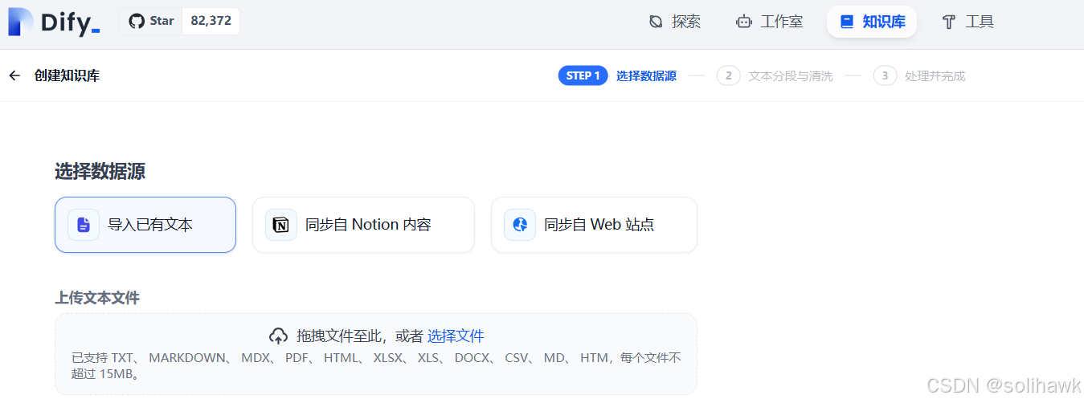The width and height of the screenshot is (1084, 403).
Task: Click step 3 处理并完成
Action: pyautogui.click(x=919, y=76)
